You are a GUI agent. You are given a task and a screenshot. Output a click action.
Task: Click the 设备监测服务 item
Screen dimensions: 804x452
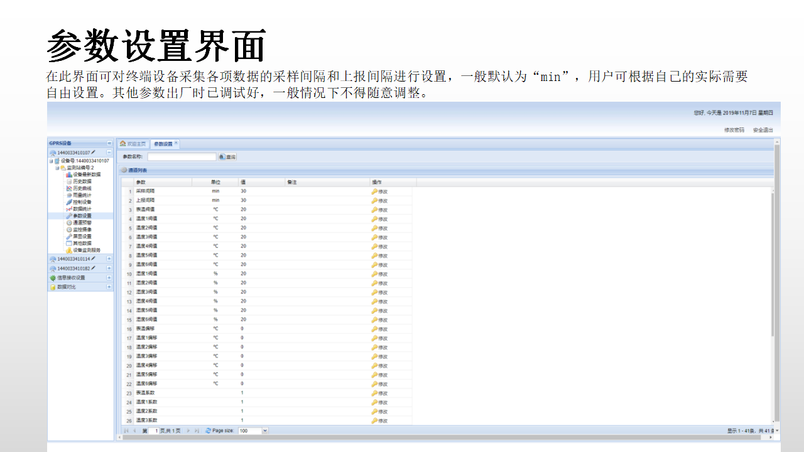[x=86, y=250]
